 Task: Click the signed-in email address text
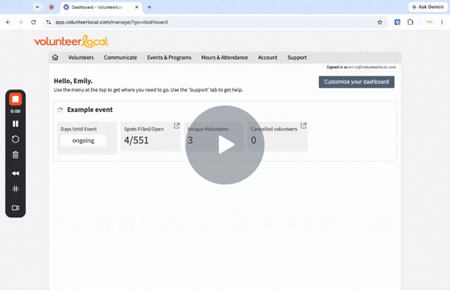pyautogui.click(x=372, y=67)
